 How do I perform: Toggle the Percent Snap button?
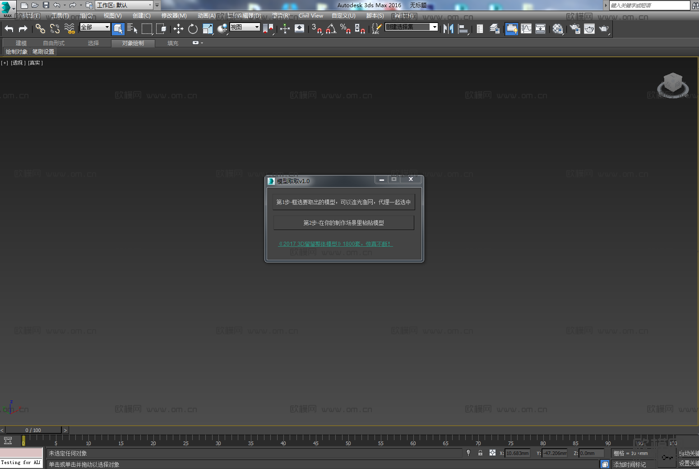pyautogui.click(x=346, y=29)
